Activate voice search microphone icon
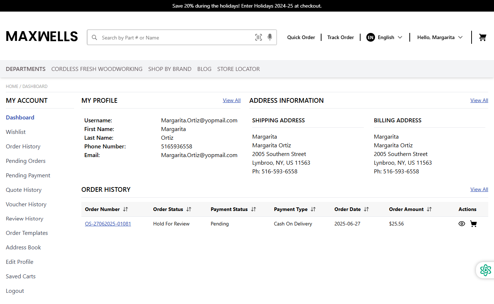This screenshot has height=304, width=494. pos(270,37)
